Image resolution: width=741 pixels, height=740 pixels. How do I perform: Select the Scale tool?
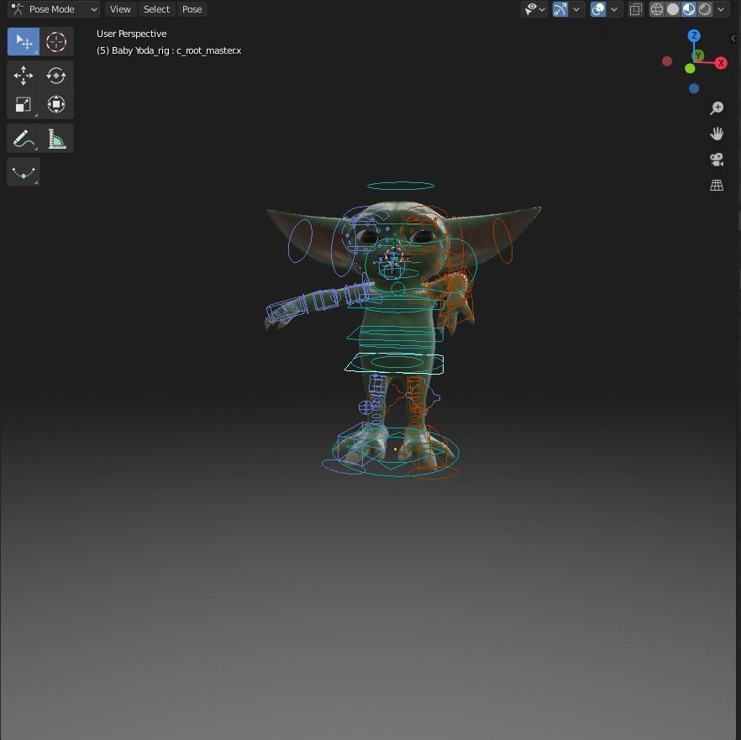(x=24, y=104)
